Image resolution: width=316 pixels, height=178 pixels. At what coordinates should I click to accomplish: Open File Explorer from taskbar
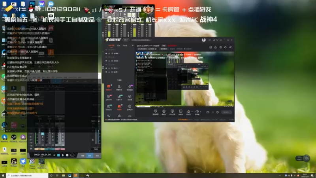coord(64,176)
